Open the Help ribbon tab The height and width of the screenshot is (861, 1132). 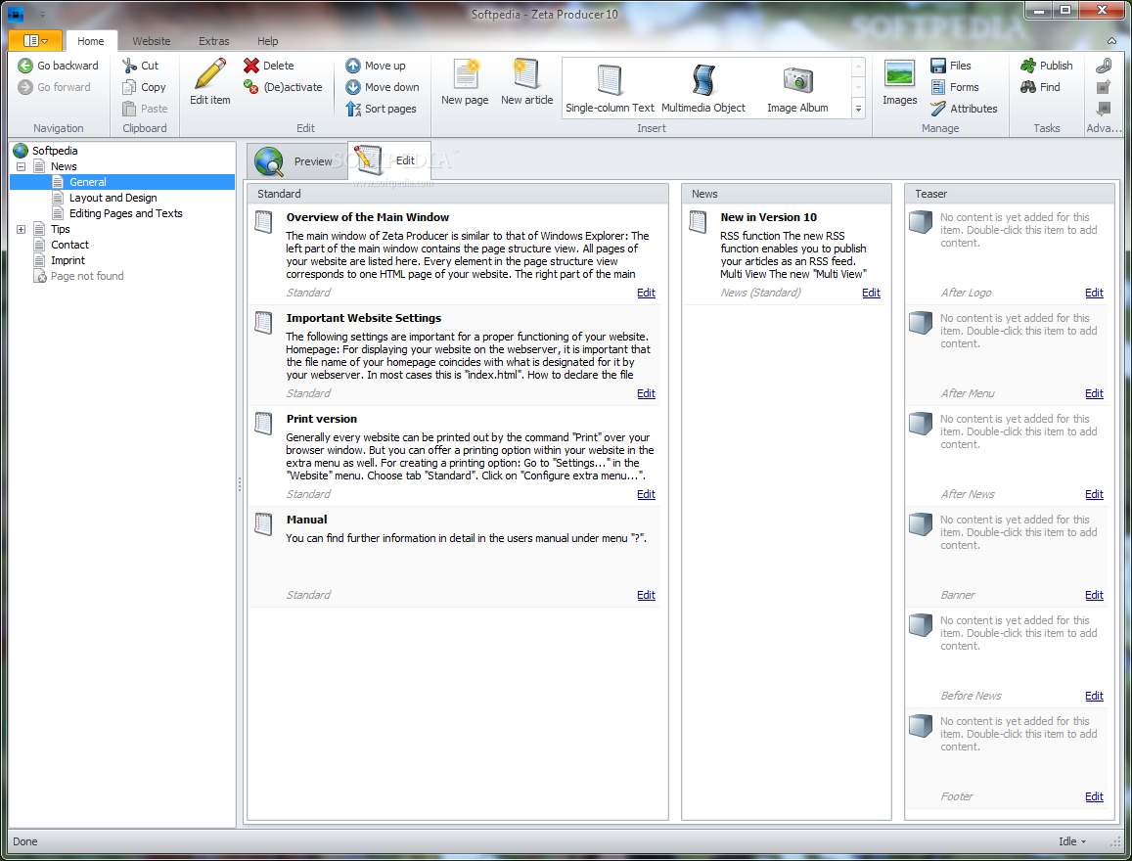(268, 41)
